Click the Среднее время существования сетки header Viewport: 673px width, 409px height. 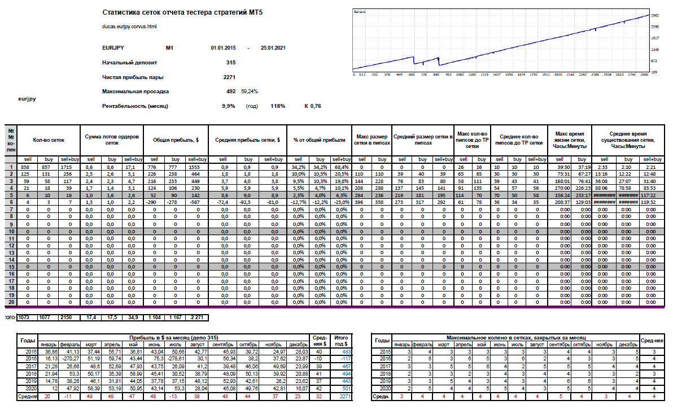click(x=628, y=140)
